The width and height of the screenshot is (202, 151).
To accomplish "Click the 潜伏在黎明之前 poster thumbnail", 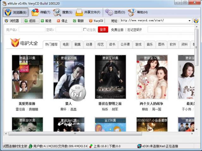I will pyautogui.click(x=110, y=77).
